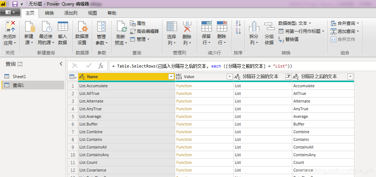Collapse the Queries pane with the chevron
Image resolution: width=376 pixels, height=177 pixels.
[61, 64]
